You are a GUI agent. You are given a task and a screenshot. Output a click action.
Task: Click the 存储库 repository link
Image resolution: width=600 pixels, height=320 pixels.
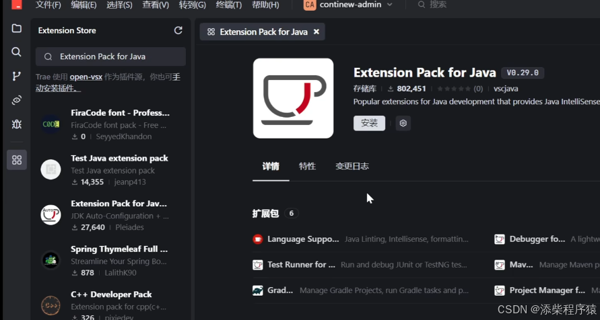[x=365, y=89]
